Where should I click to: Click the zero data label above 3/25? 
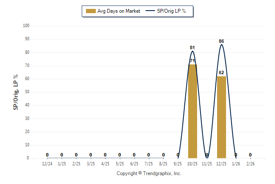pos(91,155)
